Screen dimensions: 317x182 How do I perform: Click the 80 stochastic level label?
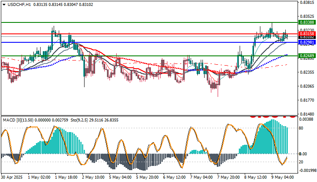pyautogui.click(x=301, y=128)
